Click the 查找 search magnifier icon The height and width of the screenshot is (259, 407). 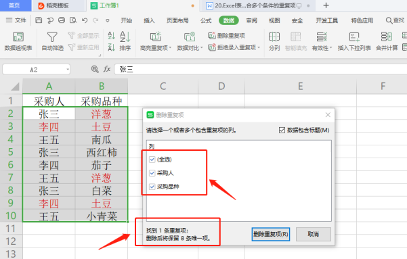click(x=389, y=20)
